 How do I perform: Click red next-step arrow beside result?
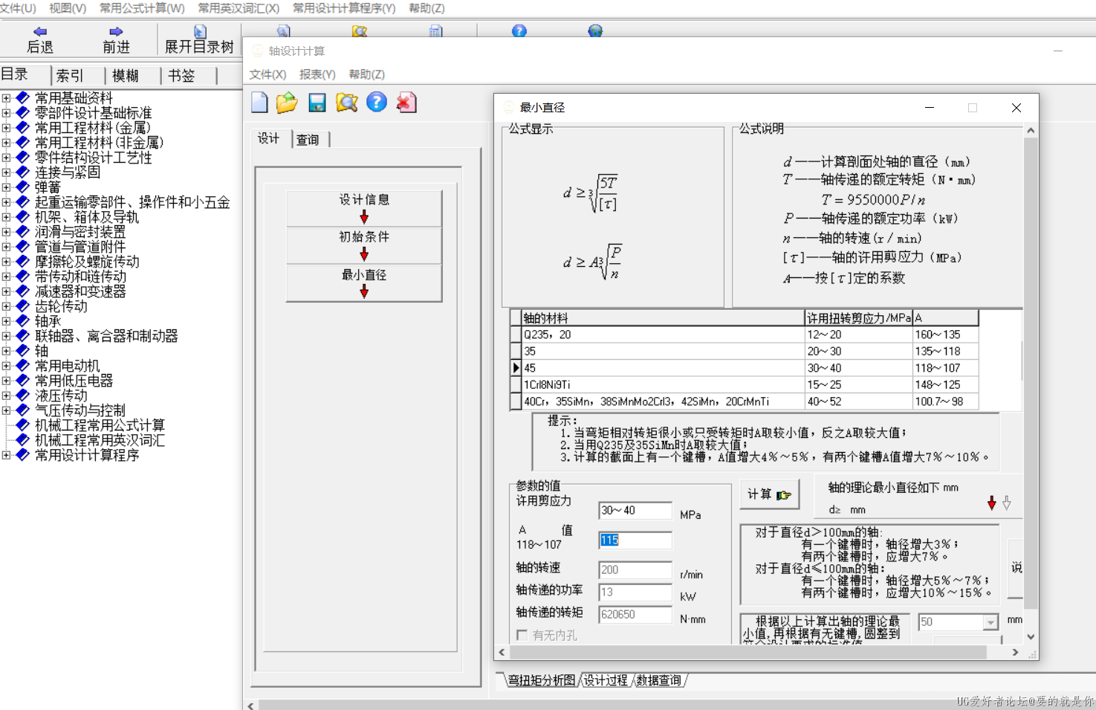[x=992, y=503]
